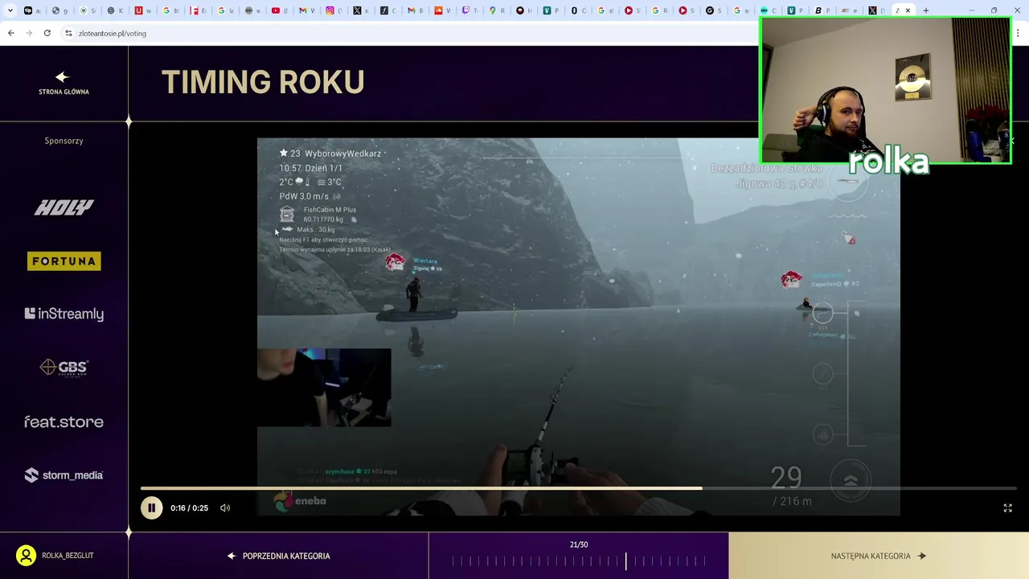Open the feat.store sponsor logo
This screenshot has height=579, width=1029.
(x=64, y=421)
